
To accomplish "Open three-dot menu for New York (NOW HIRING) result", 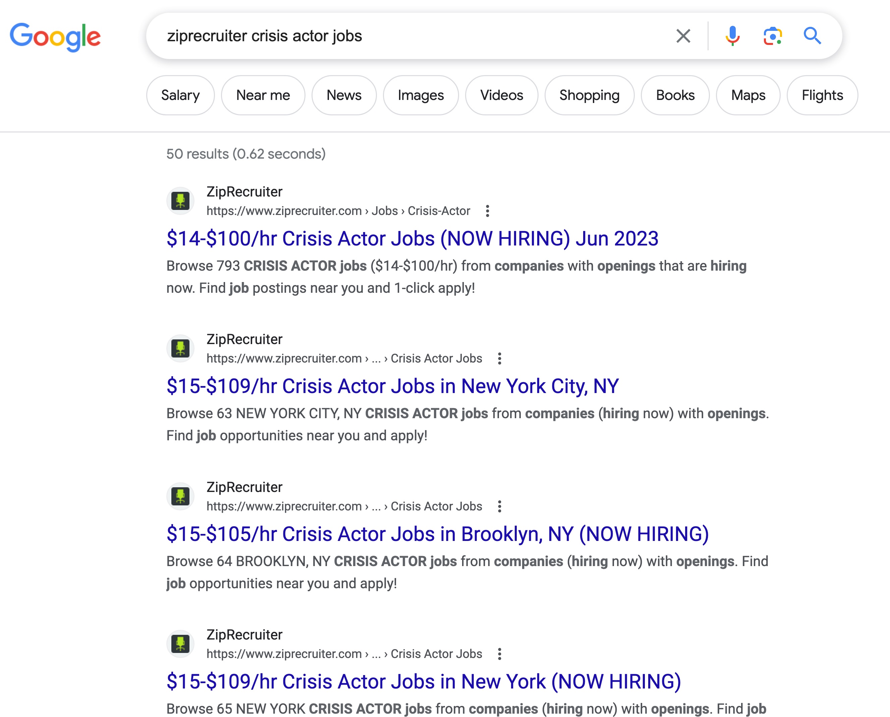I will pyautogui.click(x=499, y=654).
